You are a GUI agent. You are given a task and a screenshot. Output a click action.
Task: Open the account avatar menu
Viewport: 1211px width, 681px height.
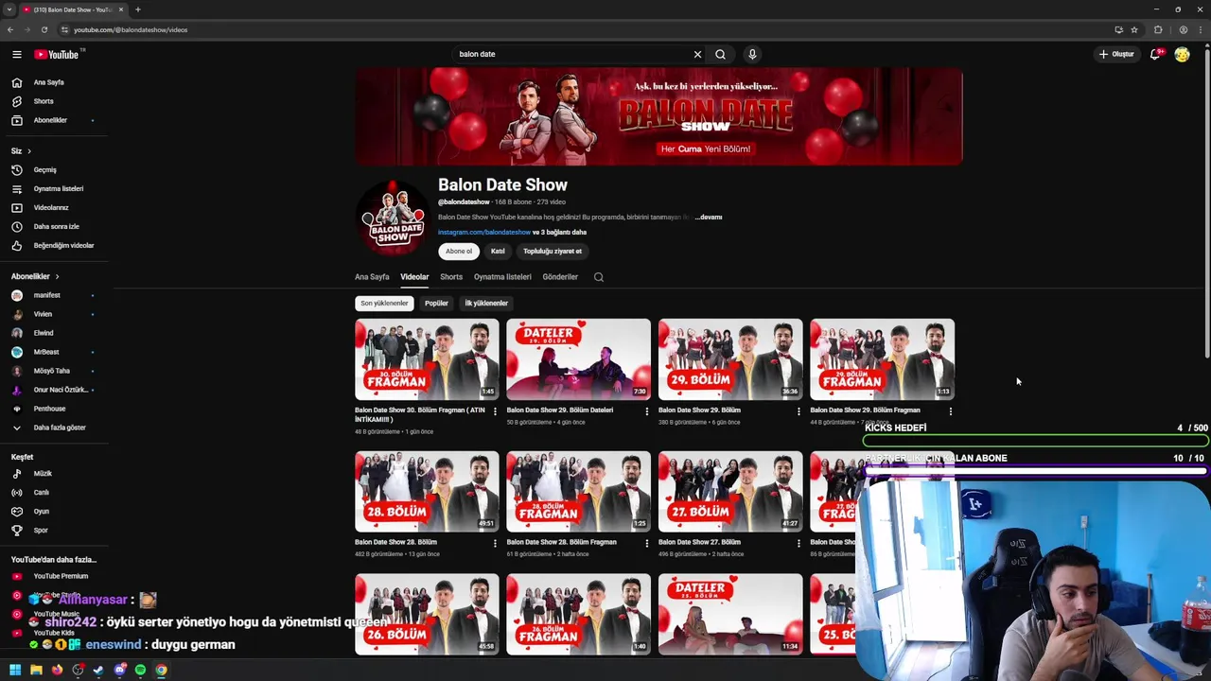pyautogui.click(x=1182, y=55)
